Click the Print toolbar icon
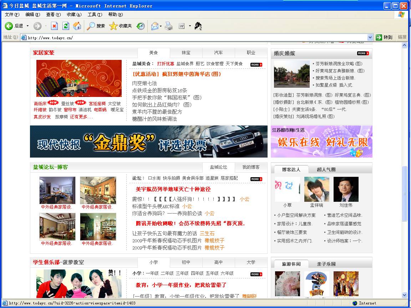This screenshot has height=308, width=411. point(169,26)
